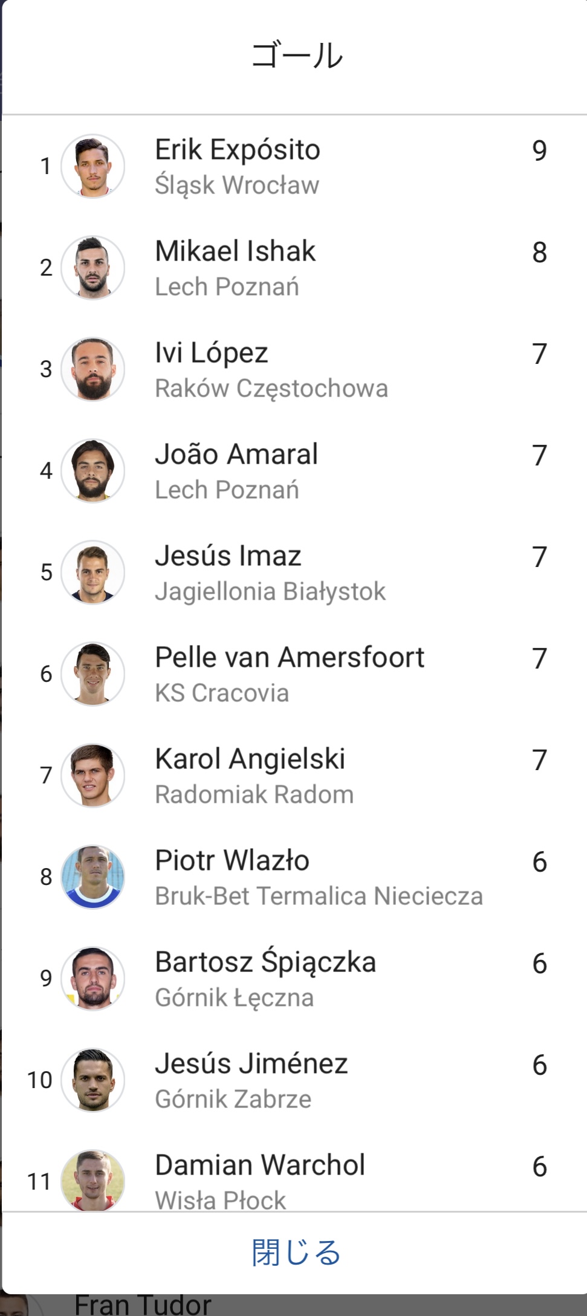Tap the Raków Częstochowa team label
Viewport: 587px width, 1316px height.
click(271, 389)
